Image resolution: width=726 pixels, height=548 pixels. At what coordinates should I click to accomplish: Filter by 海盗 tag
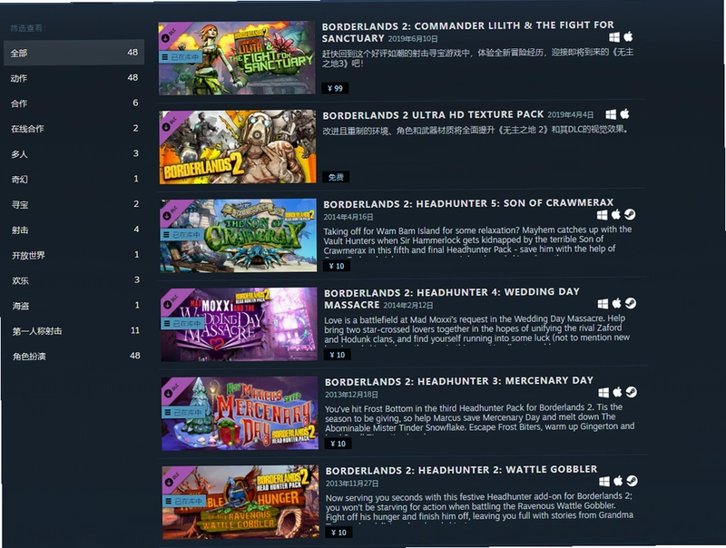tap(74, 306)
